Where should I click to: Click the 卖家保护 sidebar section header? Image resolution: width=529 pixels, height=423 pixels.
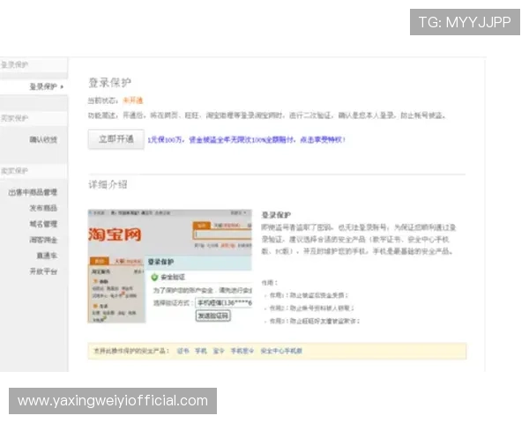[x=34, y=171]
